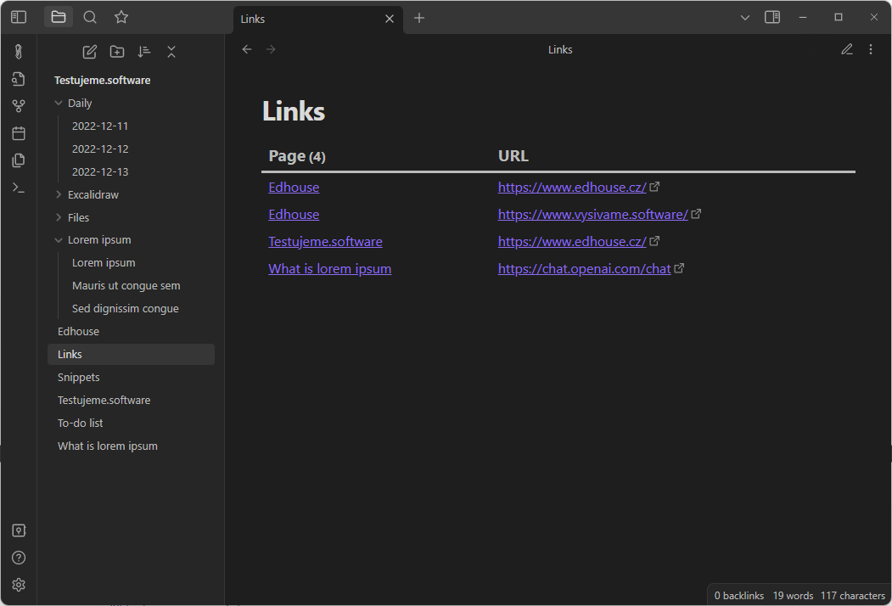Open the command palette
This screenshot has height=606, width=892.
pyautogui.click(x=18, y=187)
